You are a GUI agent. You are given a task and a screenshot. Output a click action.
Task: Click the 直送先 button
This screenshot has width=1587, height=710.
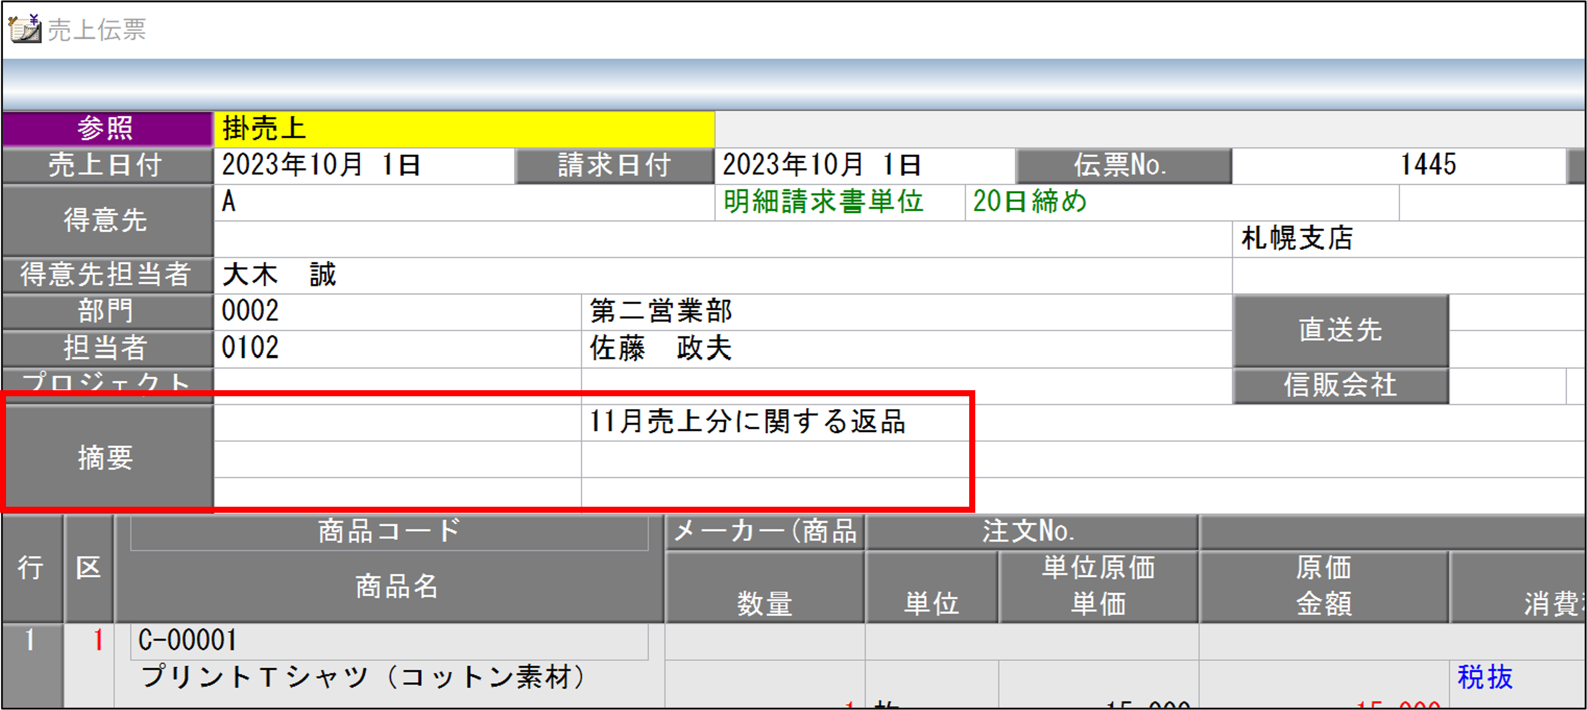point(1341,330)
